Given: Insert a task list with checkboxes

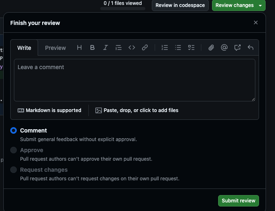Looking at the screenshot, I should (x=191, y=47).
